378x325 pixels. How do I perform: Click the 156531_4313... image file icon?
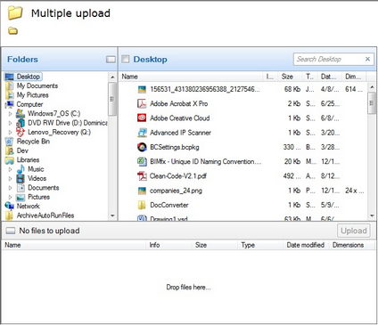tap(142, 89)
